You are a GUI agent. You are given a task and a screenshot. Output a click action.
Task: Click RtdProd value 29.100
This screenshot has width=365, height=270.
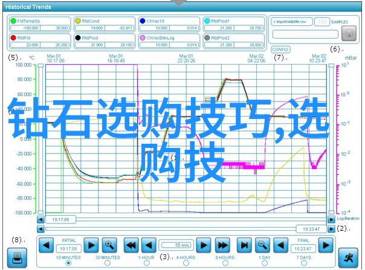[120, 45]
